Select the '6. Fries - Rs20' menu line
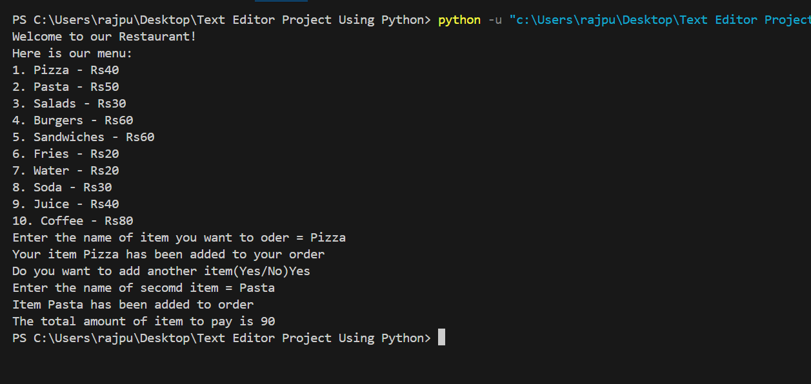This screenshot has height=384, width=811. pyautogui.click(x=66, y=154)
